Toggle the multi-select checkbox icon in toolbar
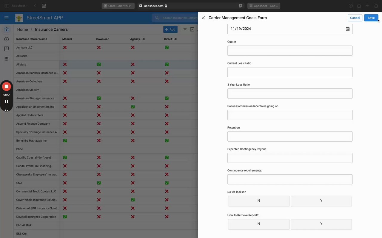Image resolution: width=382 pixels, height=238 pixels. click(x=192, y=29)
